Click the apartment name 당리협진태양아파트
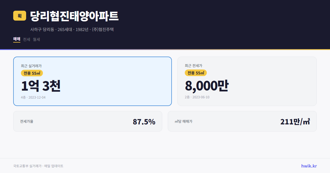Screen dimensions: 330x173 74,16
